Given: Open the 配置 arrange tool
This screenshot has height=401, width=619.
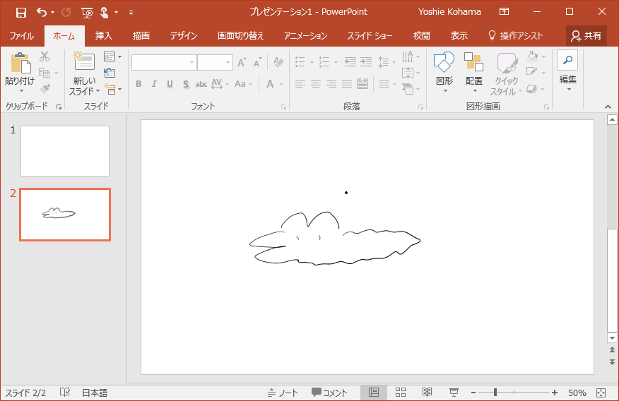Looking at the screenshot, I should tap(474, 64).
